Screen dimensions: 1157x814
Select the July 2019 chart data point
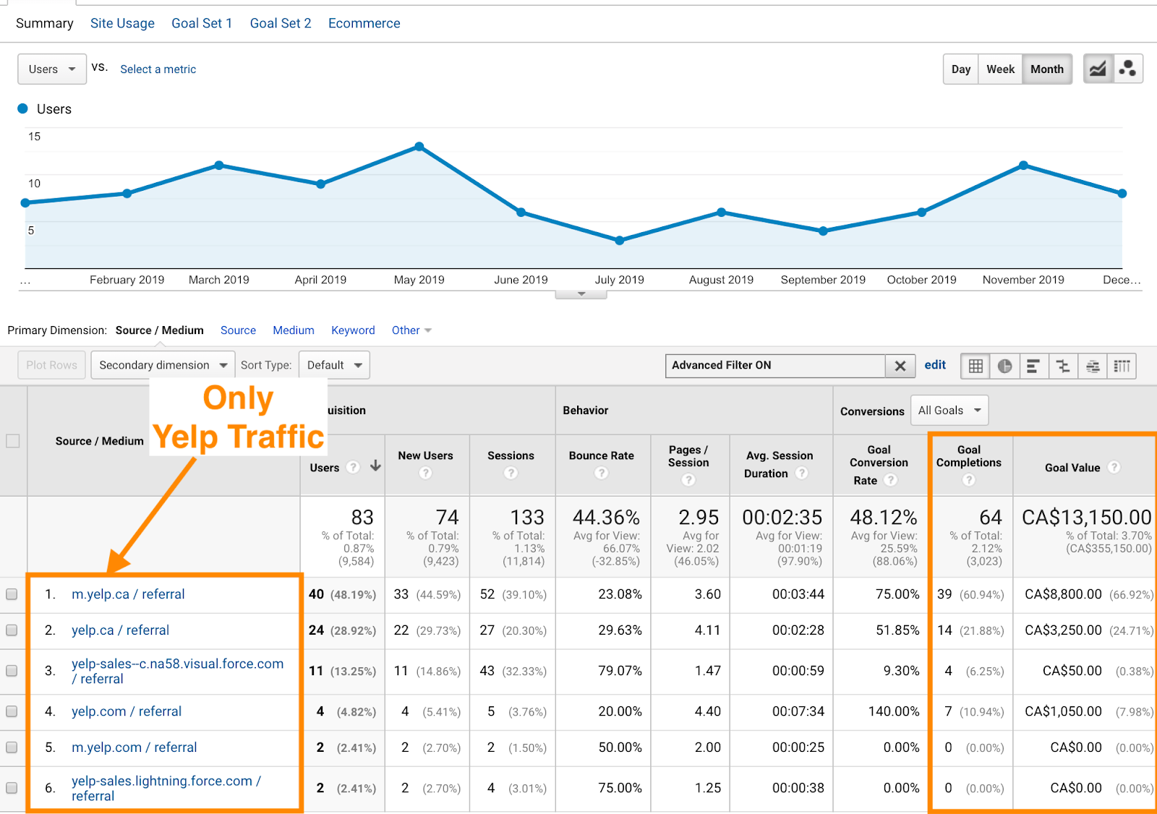[620, 241]
